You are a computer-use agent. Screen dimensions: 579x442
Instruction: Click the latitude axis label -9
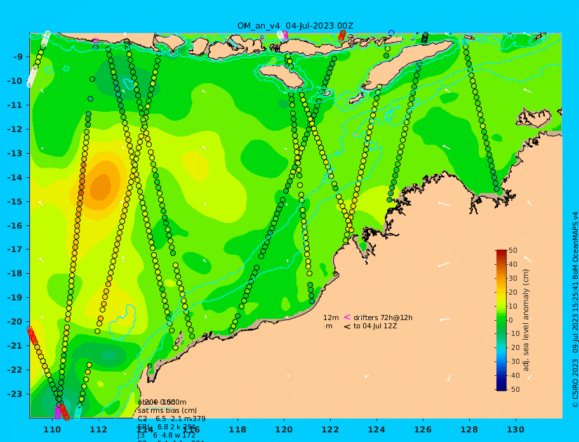click(18, 57)
